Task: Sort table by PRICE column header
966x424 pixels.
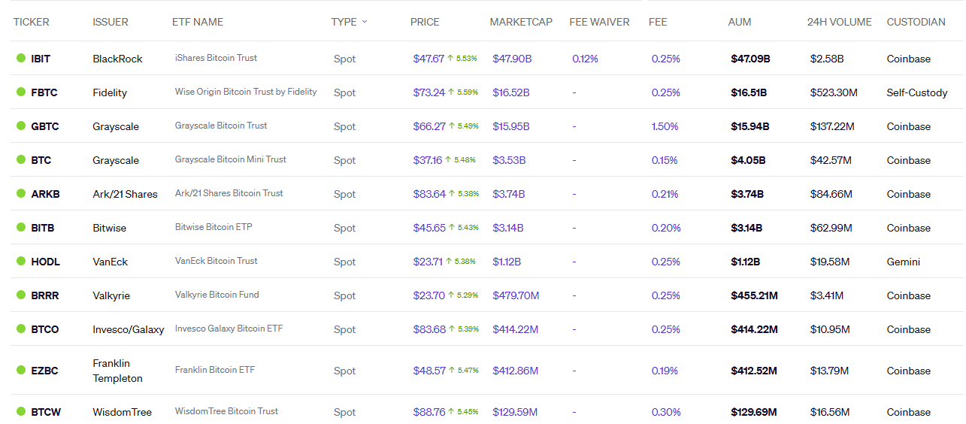Action: coord(425,22)
